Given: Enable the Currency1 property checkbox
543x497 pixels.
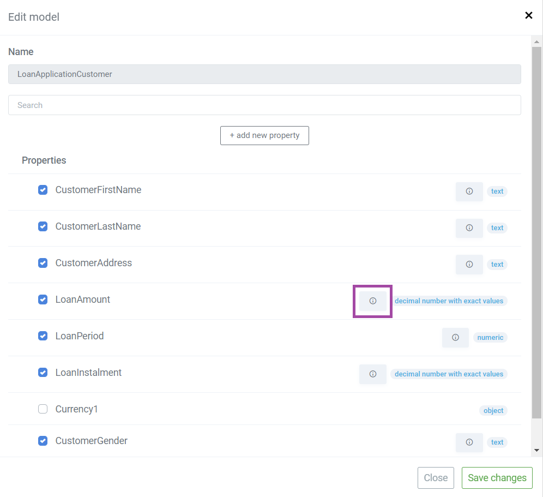Looking at the screenshot, I should 43,409.
